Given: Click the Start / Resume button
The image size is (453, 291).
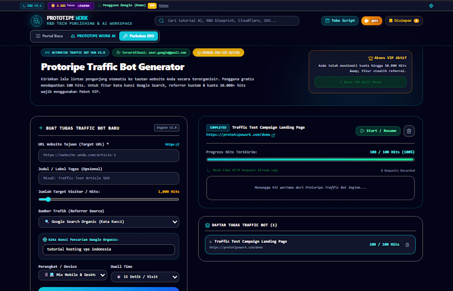Looking at the screenshot, I should (378, 131).
